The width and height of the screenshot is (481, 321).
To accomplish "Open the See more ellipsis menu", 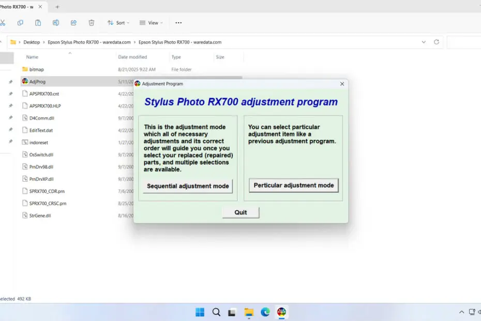I will pyautogui.click(x=178, y=23).
